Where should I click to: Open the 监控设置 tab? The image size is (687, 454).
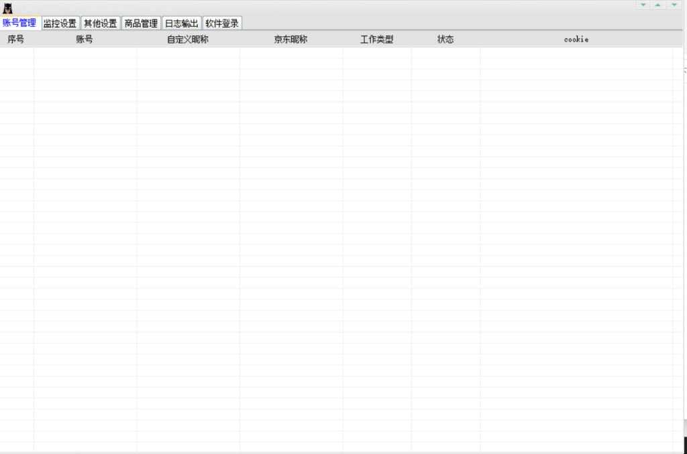[60, 23]
